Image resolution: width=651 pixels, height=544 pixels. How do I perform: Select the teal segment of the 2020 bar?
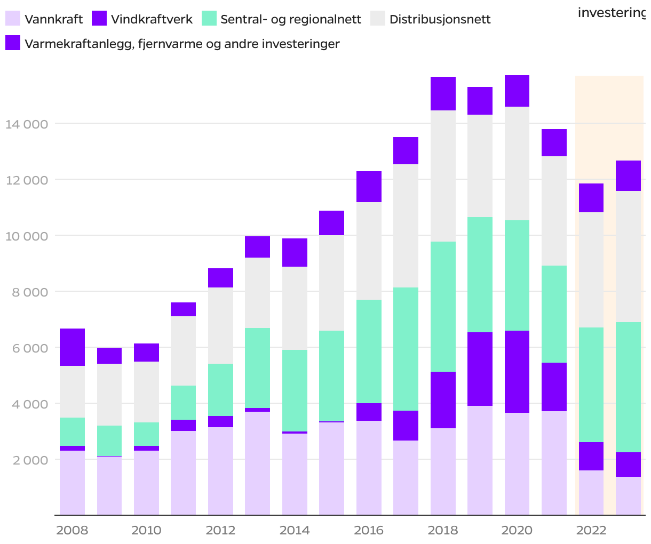517,275
